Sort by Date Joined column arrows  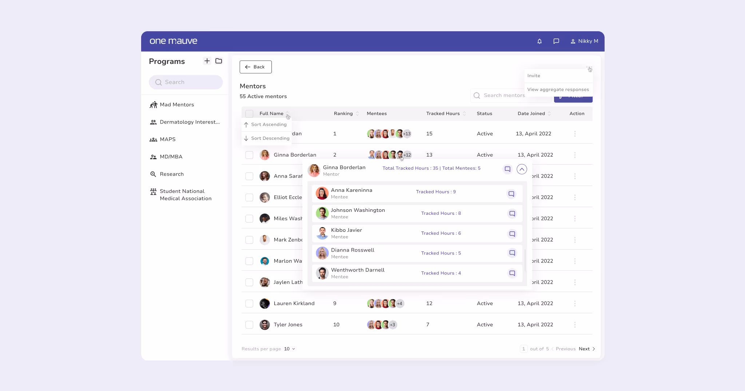click(549, 114)
